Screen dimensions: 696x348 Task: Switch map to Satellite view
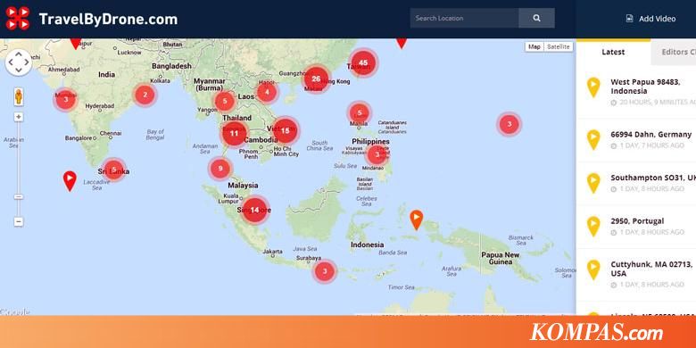(559, 46)
